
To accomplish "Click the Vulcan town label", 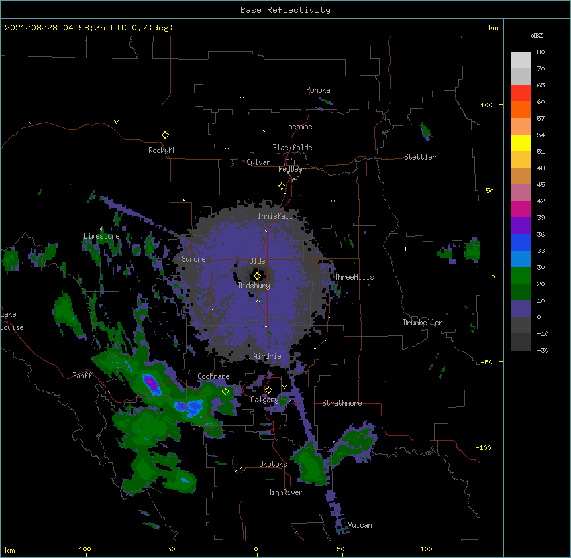I will pos(360,525).
